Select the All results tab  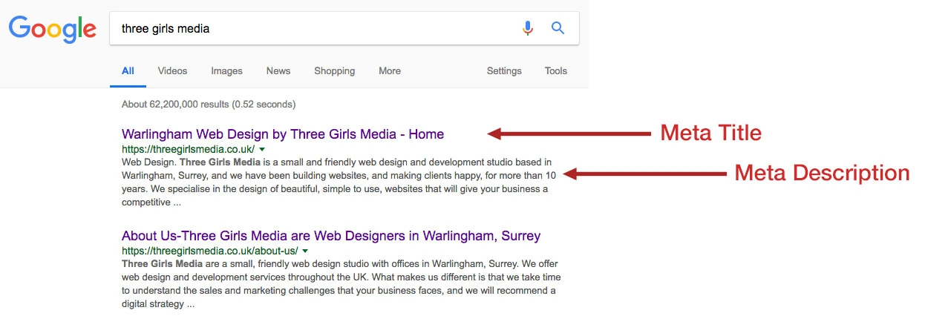point(128,71)
